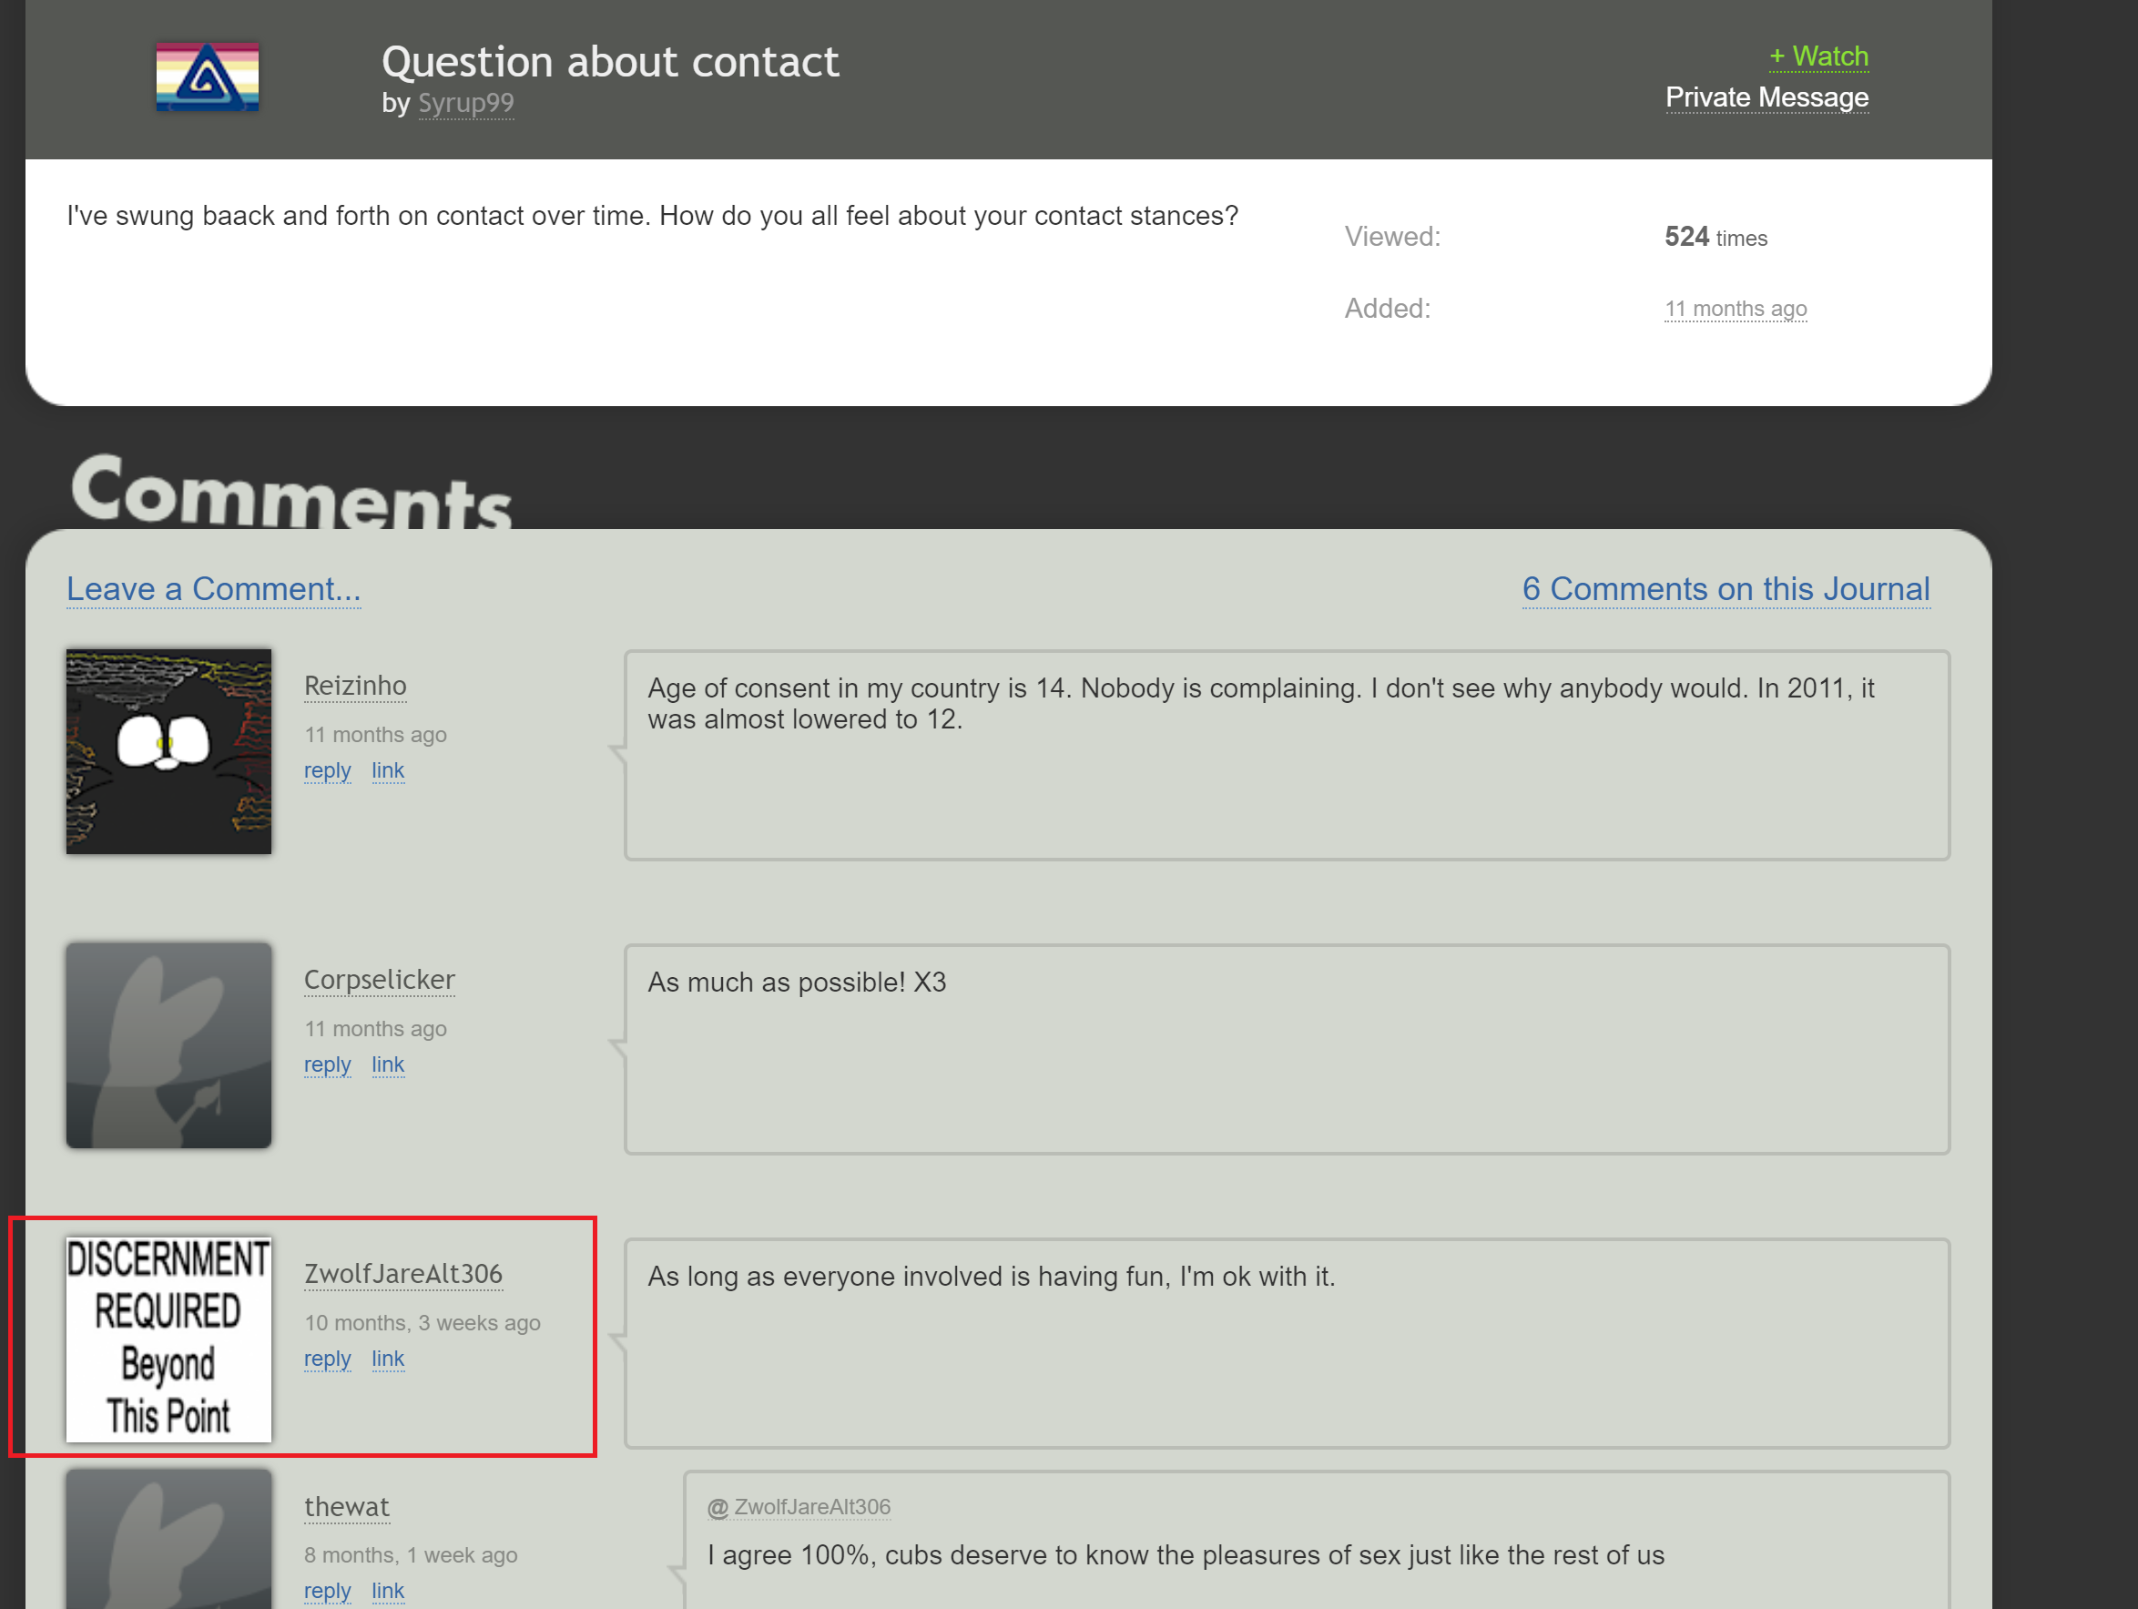Image resolution: width=2138 pixels, height=1609 pixels.
Task: Click the journal's '11 months ago' date
Action: point(1734,309)
